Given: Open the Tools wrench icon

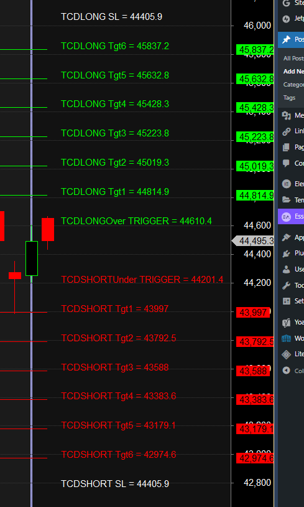Looking at the screenshot, I should click(286, 285).
